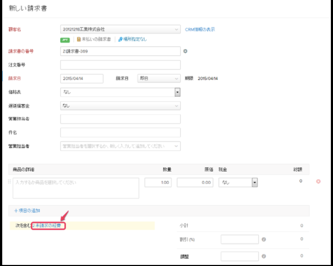
Task: Open bottom 営業担当者 salesperson selector dropdown
Action: tap(120, 146)
